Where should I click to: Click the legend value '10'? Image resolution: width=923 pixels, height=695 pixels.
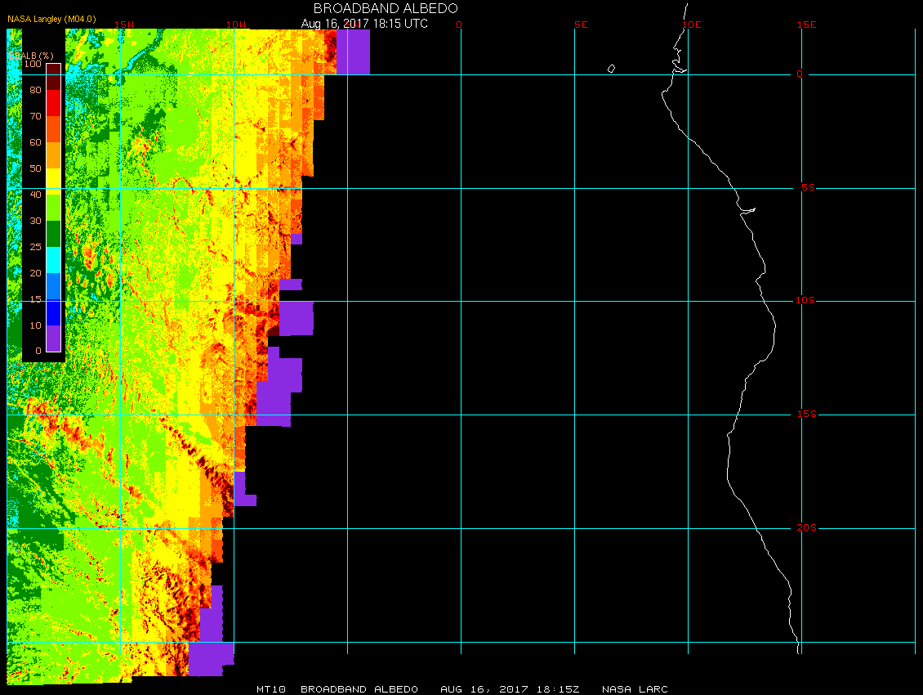pyautogui.click(x=35, y=325)
